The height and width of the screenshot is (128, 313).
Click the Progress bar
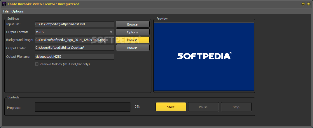83,107
